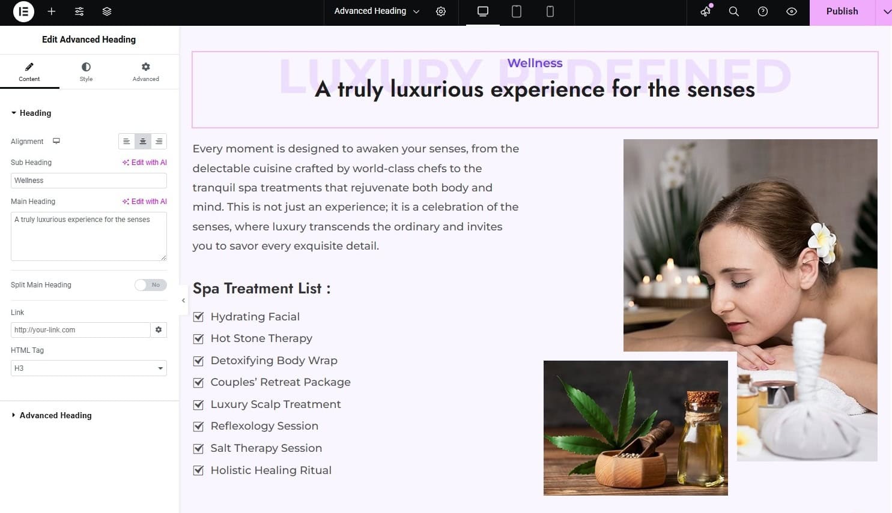Image resolution: width=892 pixels, height=513 pixels.
Task: Click Hot Stone Therapy checkbox icon
Action: click(x=198, y=338)
